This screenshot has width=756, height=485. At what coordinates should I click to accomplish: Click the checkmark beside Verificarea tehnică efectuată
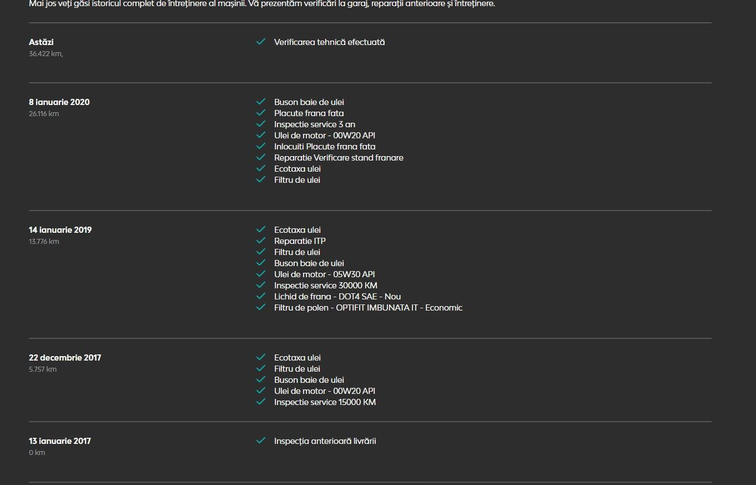coord(261,42)
